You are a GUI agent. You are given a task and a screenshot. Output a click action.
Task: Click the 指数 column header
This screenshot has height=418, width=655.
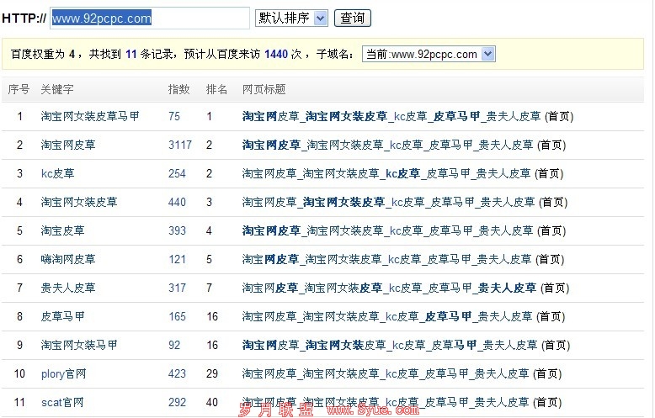(178, 89)
